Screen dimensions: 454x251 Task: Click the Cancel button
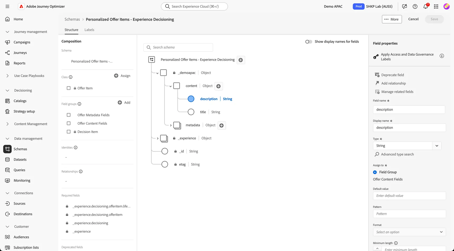[x=413, y=19]
